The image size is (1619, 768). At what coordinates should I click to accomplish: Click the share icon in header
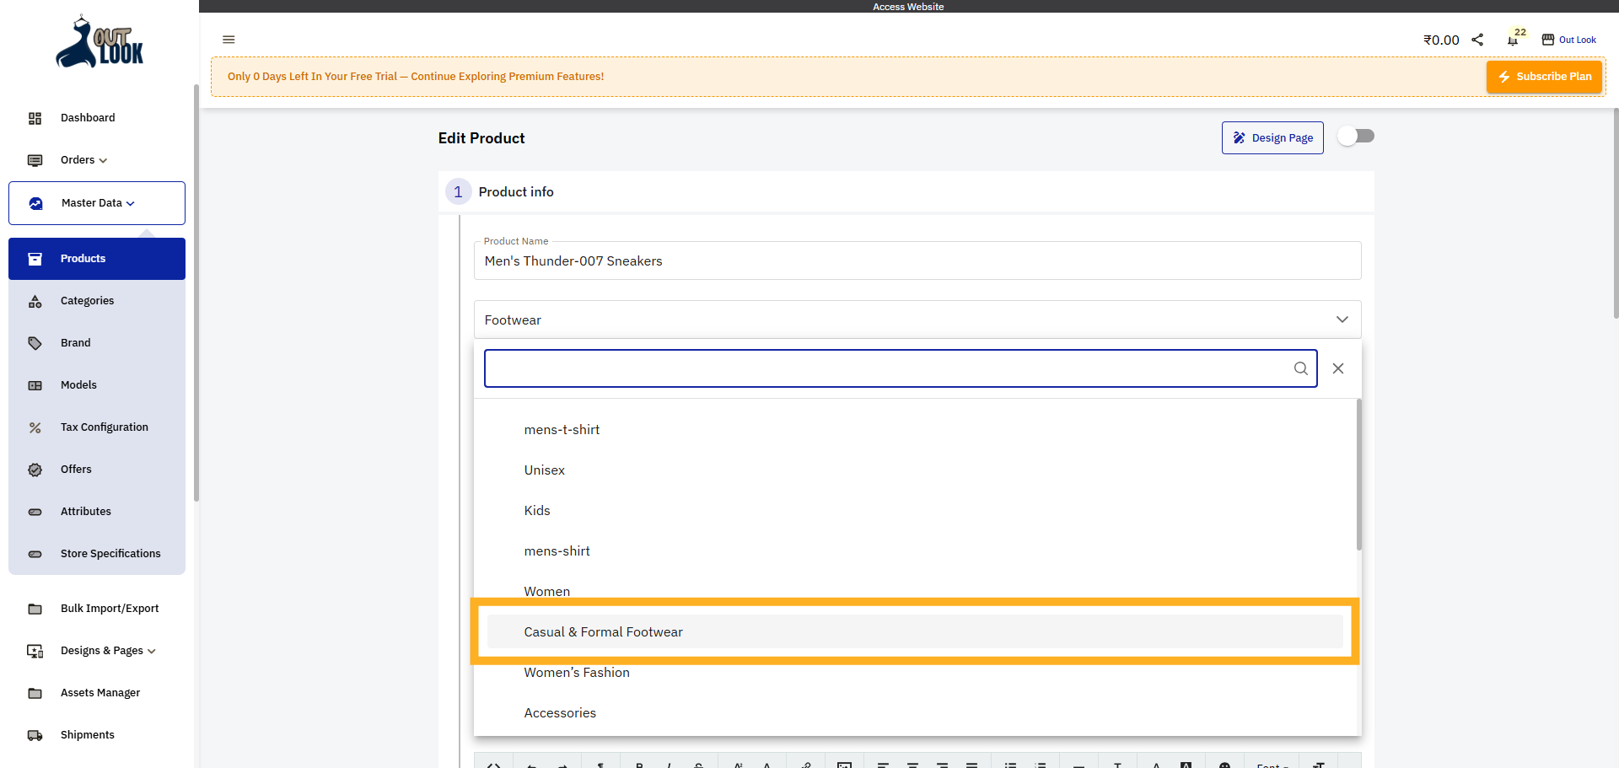1477,40
